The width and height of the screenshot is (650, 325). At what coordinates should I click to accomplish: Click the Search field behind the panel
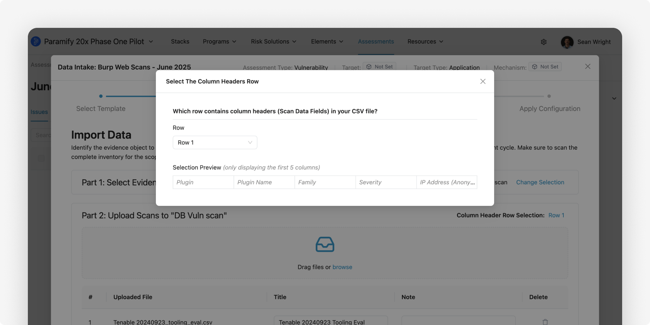(x=41, y=135)
